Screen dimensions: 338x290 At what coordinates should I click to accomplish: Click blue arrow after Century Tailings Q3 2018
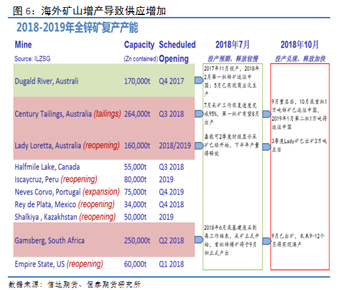199,114
